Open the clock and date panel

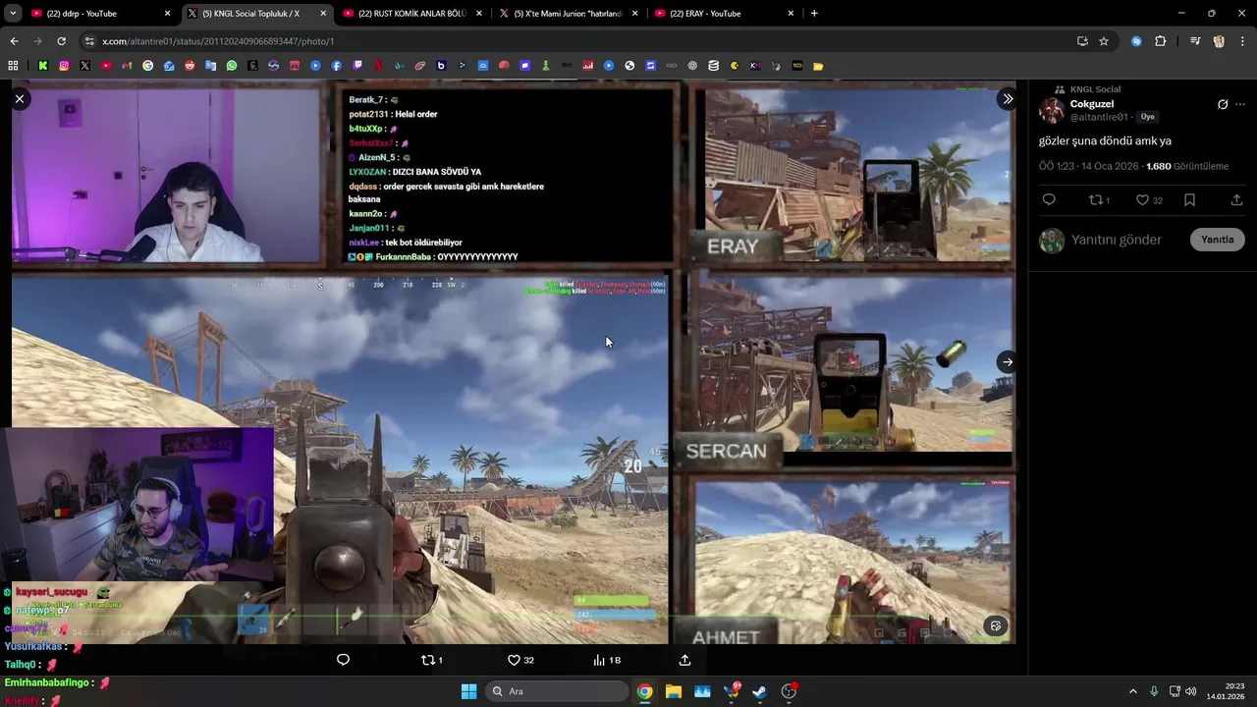[1226, 691]
